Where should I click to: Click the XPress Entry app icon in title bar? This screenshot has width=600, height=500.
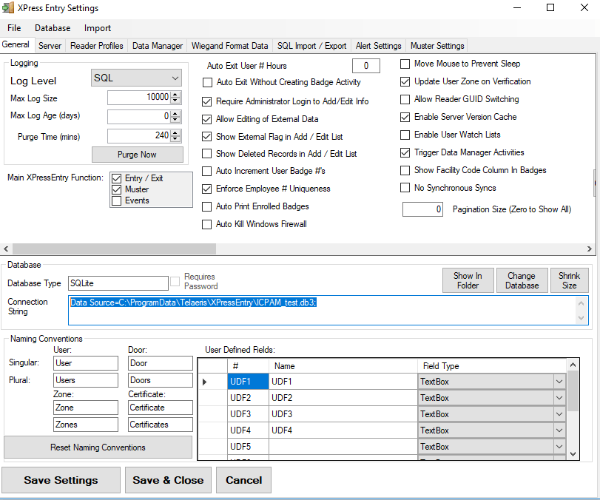10,8
